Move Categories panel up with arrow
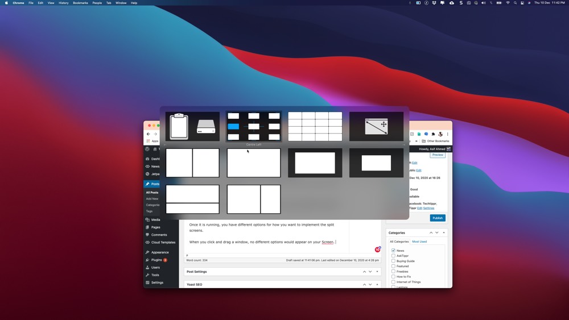The width and height of the screenshot is (569, 320). (x=431, y=232)
